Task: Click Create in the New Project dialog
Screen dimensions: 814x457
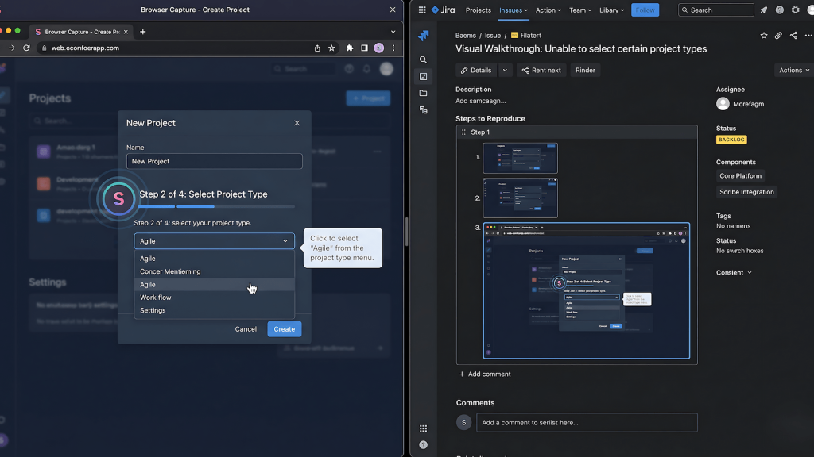Action: (284, 328)
